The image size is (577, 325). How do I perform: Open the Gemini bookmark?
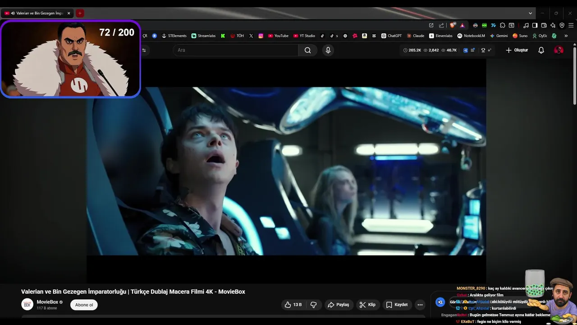pyautogui.click(x=499, y=36)
